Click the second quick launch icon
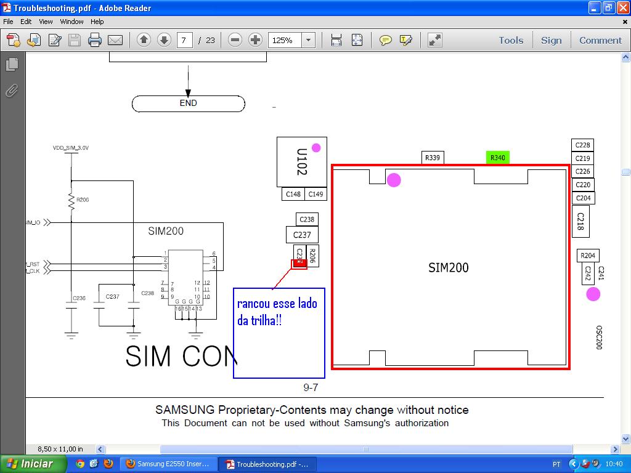Image resolution: width=631 pixels, height=473 pixels. 94,464
